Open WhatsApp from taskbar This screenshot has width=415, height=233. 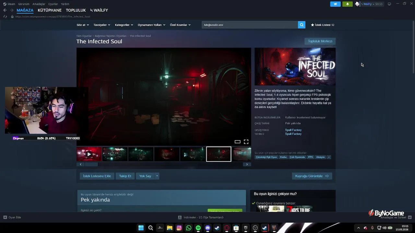189,228
